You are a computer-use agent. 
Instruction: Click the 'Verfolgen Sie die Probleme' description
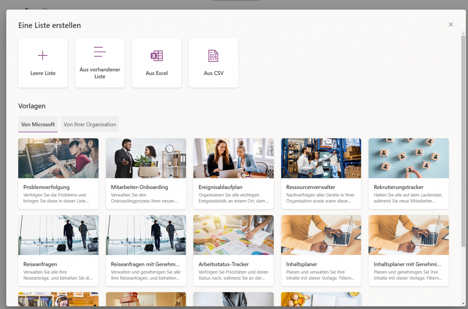coord(56,198)
